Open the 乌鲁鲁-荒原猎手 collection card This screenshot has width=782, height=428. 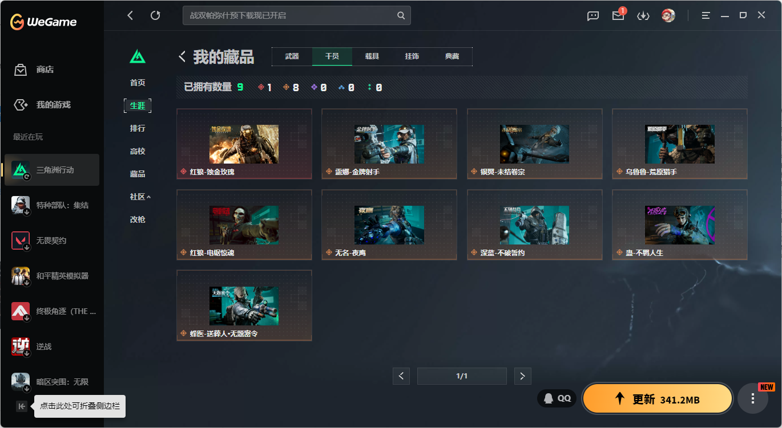click(x=680, y=144)
